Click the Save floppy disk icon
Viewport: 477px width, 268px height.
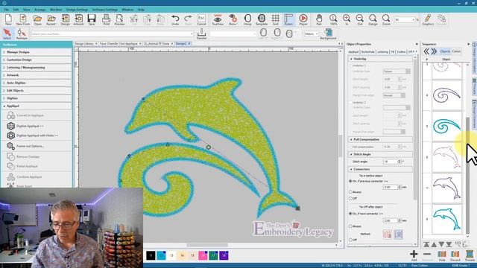pos(92,20)
